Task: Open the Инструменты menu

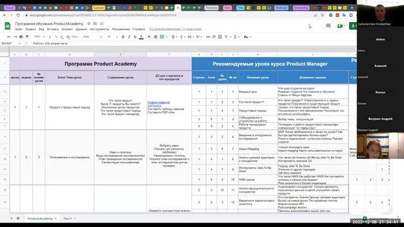Action: tap(100, 29)
